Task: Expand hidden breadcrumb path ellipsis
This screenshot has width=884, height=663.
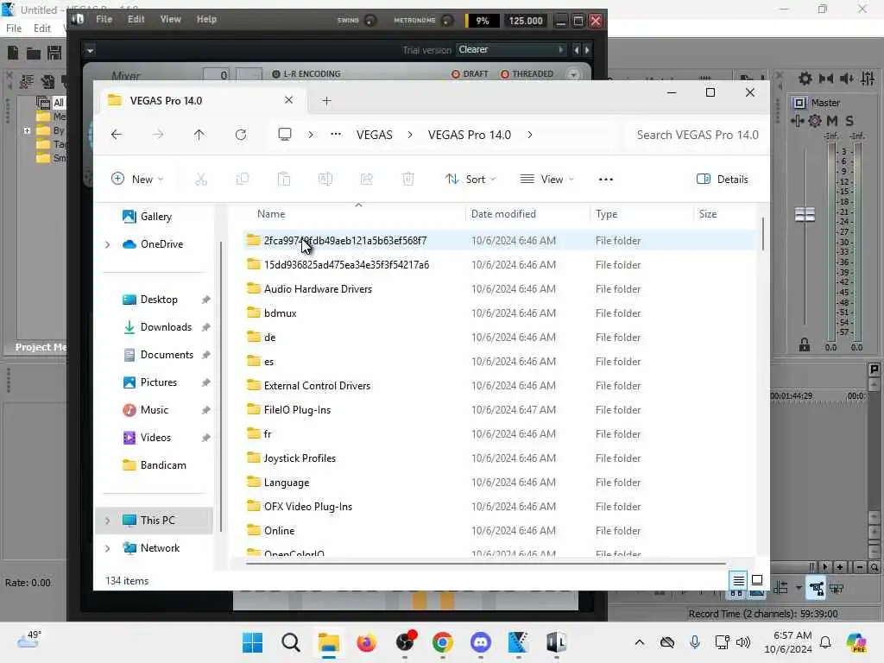Action: (x=336, y=135)
